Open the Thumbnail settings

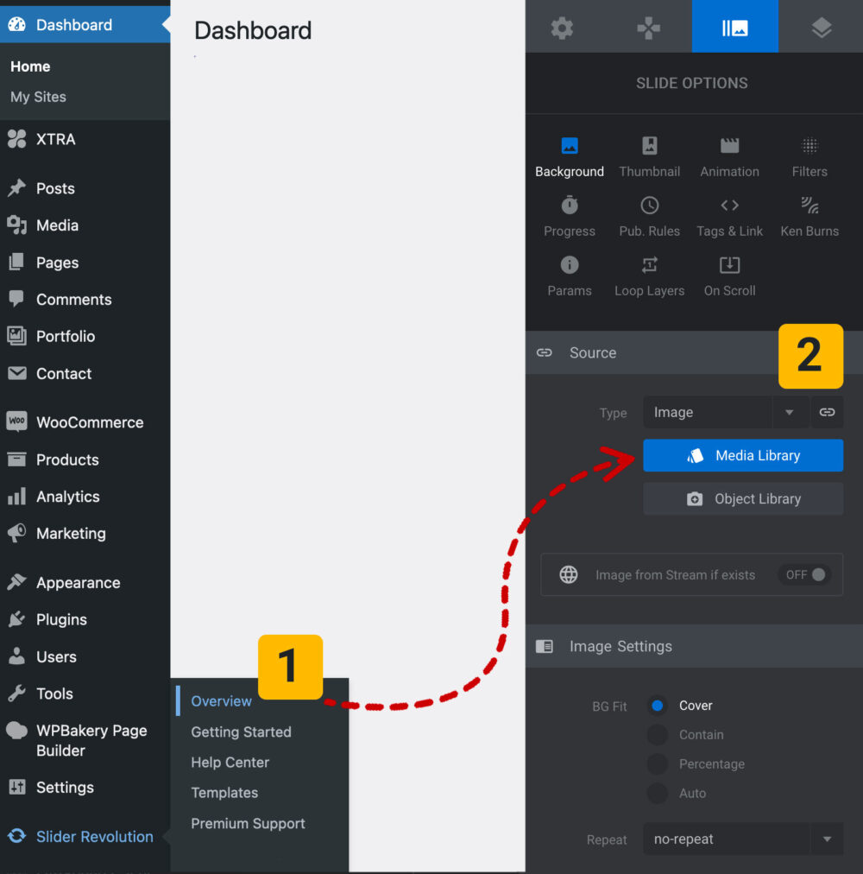click(x=649, y=155)
